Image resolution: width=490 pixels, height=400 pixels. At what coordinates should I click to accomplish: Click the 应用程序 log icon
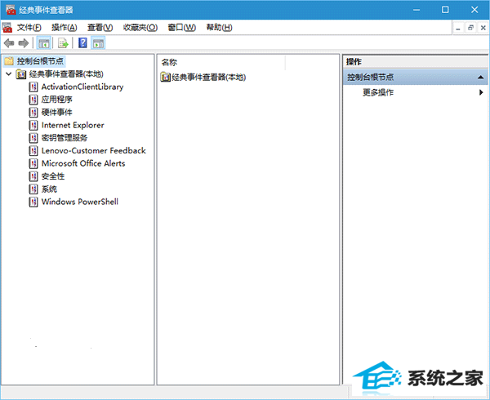(33, 100)
